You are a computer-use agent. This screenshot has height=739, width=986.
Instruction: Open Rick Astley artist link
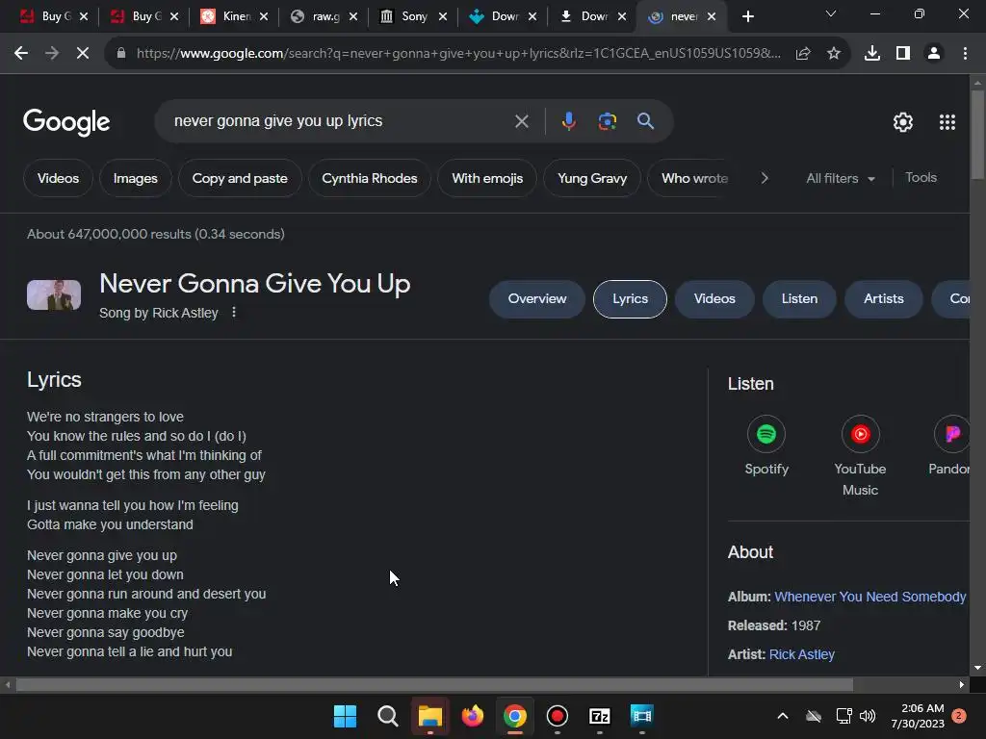tap(802, 654)
